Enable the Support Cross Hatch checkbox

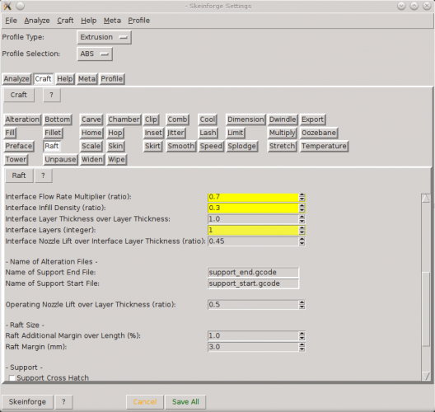(x=12, y=378)
